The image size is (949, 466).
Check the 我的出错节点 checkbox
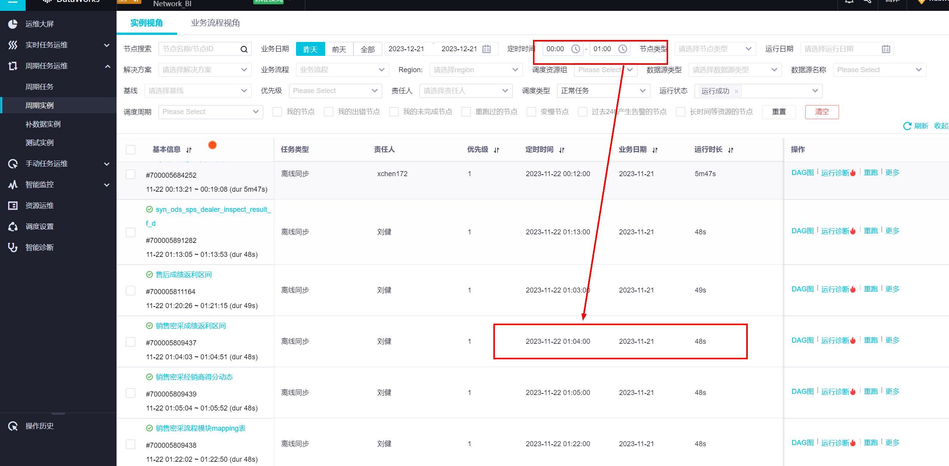(x=329, y=112)
